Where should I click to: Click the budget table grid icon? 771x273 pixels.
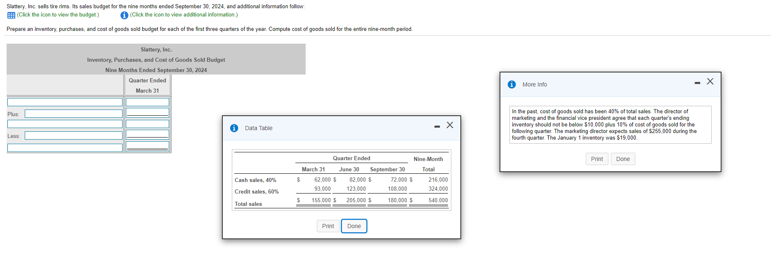coord(11,15)
